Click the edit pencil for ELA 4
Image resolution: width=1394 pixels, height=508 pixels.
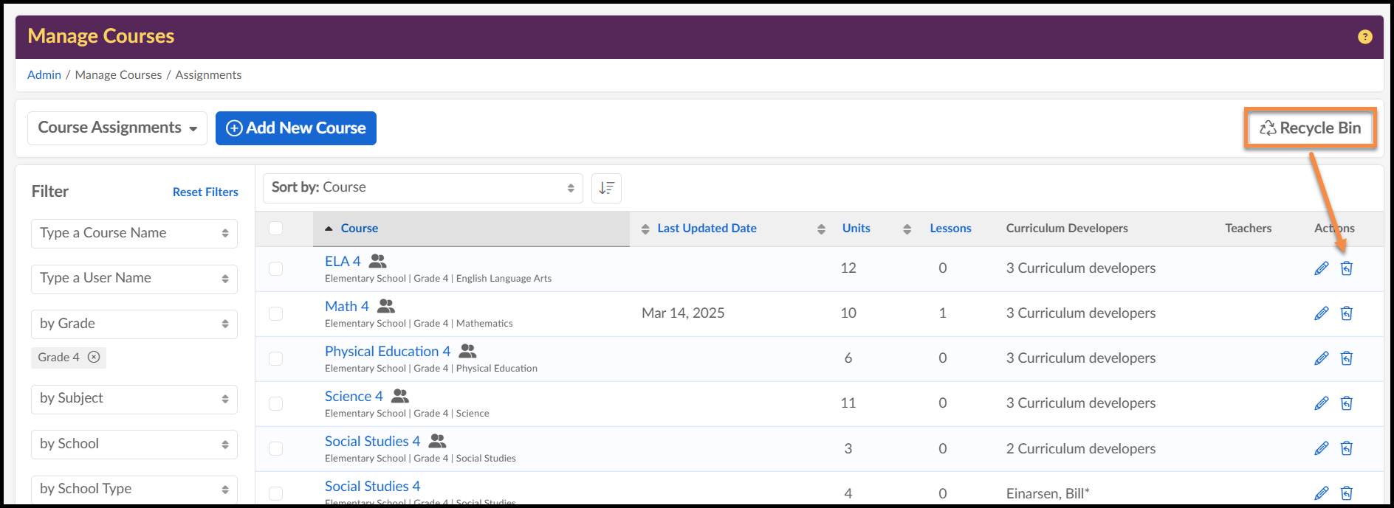pos(1321,268)
